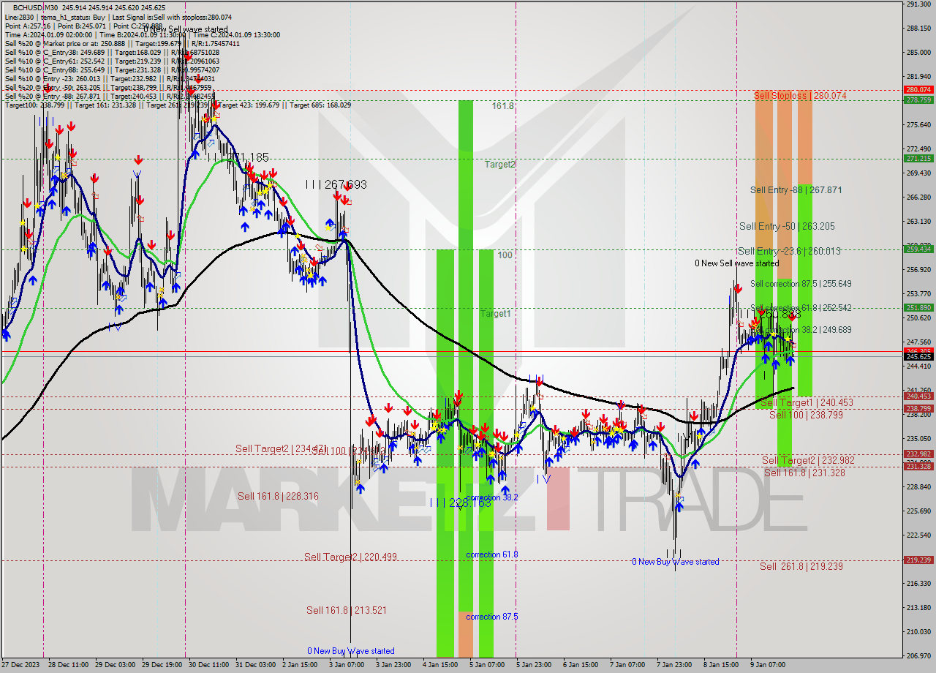Click the green '161.8' Fibonacci label
The image size is (936, 673).
click(x=502, y=106)
